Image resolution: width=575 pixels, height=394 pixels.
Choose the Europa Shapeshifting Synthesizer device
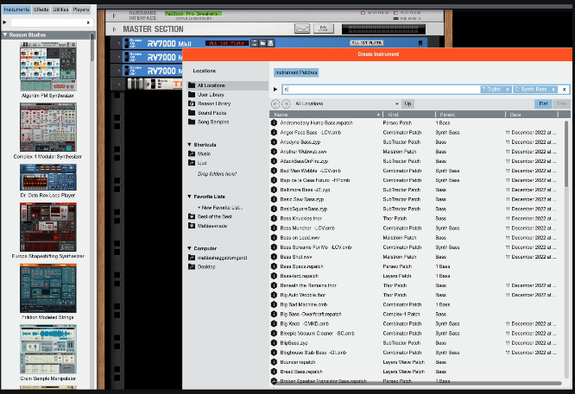click(x=48, y=227)
